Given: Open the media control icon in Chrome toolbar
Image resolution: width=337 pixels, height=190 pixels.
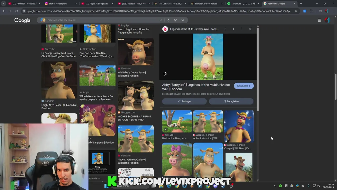Looking at the screenshot, I should [x=320, y=11].
